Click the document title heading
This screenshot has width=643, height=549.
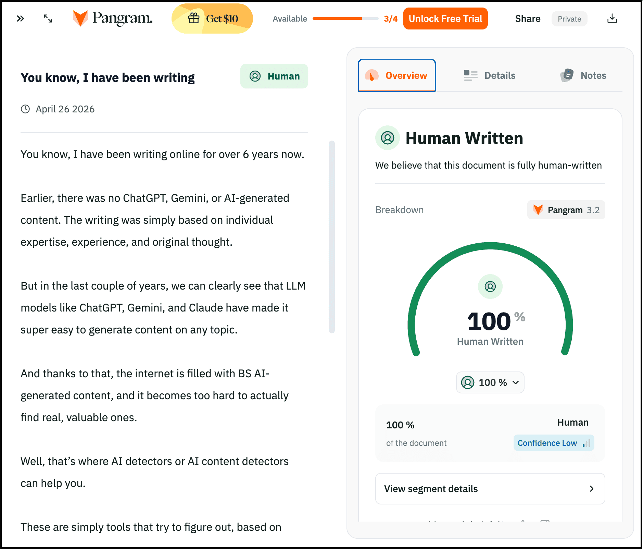point(108,78)
